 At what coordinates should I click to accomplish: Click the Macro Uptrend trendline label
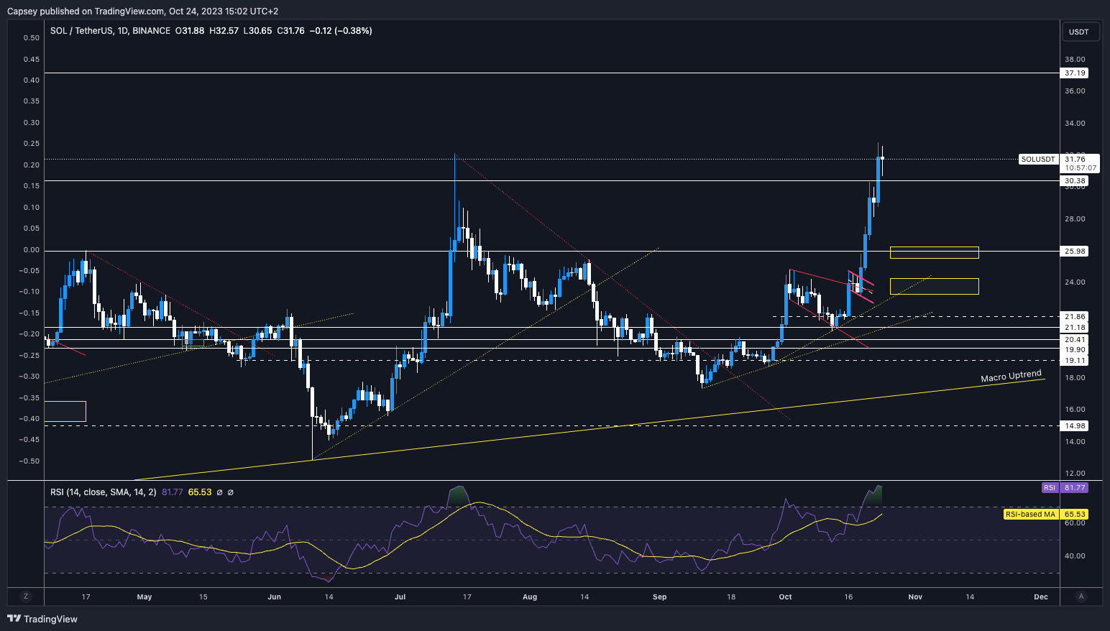click(x=1011, y=377)
